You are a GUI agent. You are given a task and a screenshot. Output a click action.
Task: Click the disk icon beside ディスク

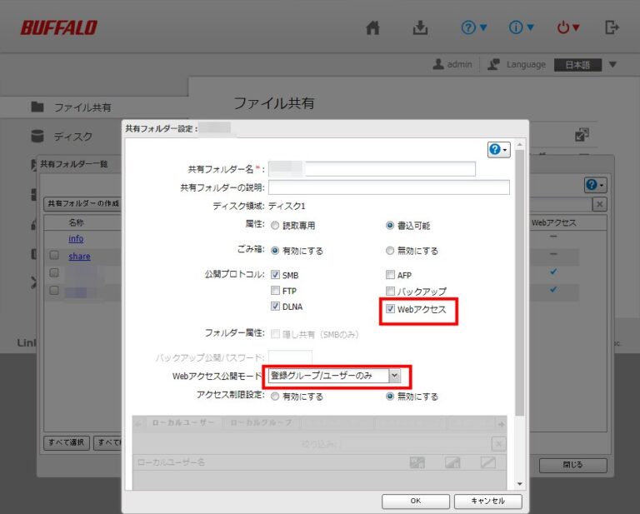point(37,136)
